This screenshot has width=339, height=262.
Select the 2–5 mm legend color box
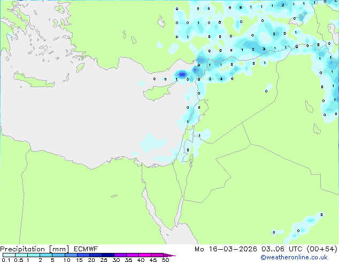tap(46, 255)
